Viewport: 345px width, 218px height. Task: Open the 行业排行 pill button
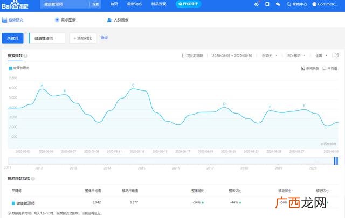click(x=188, y=4)
